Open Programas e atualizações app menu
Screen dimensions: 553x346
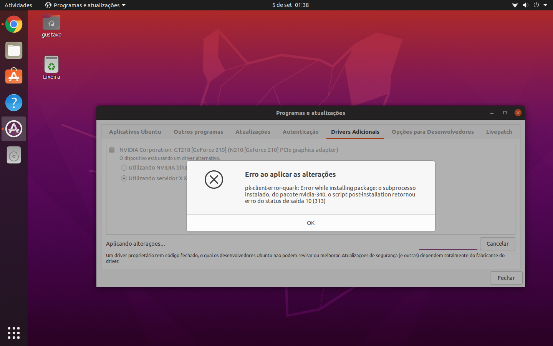[85, 5]
